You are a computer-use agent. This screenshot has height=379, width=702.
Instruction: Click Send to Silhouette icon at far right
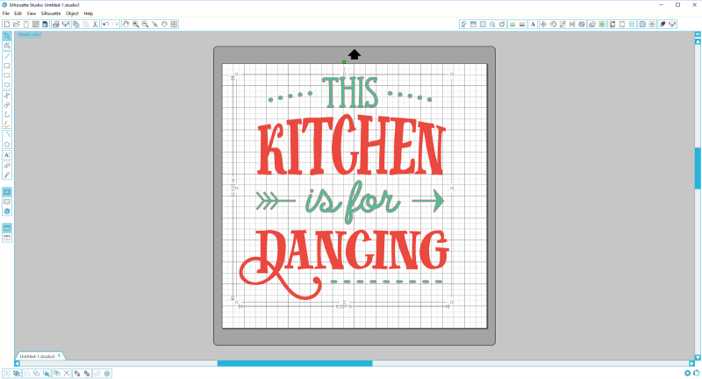(672, 25)
